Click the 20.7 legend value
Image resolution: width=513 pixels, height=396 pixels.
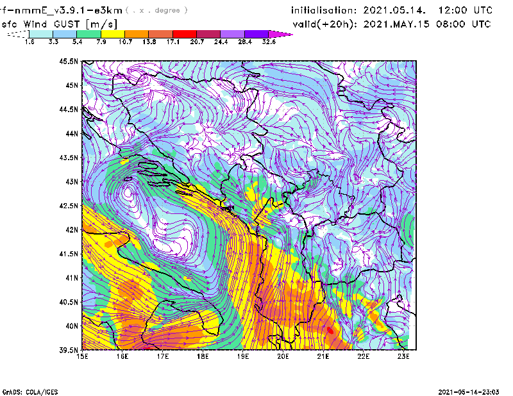[x=197, y=42]
